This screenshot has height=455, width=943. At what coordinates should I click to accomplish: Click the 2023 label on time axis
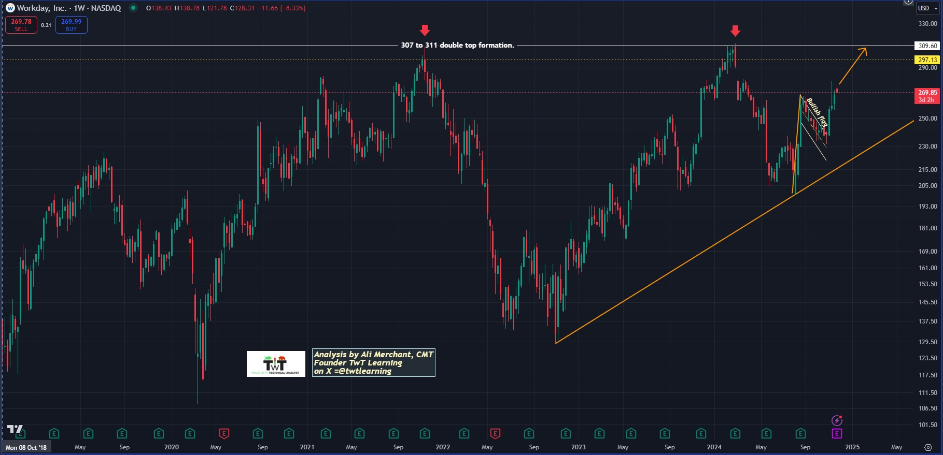(x=578, y=447)
